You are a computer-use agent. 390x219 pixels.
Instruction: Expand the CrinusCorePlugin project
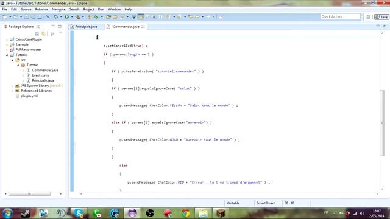(7, 40)
